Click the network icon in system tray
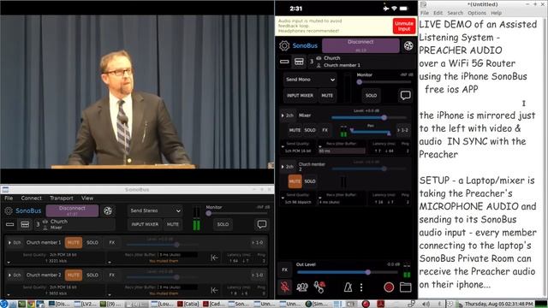 (412, 305)
